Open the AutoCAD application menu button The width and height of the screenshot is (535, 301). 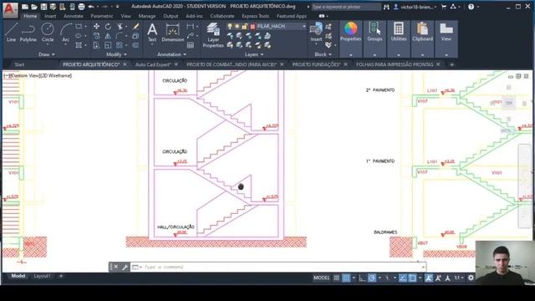tap(10, 9)
